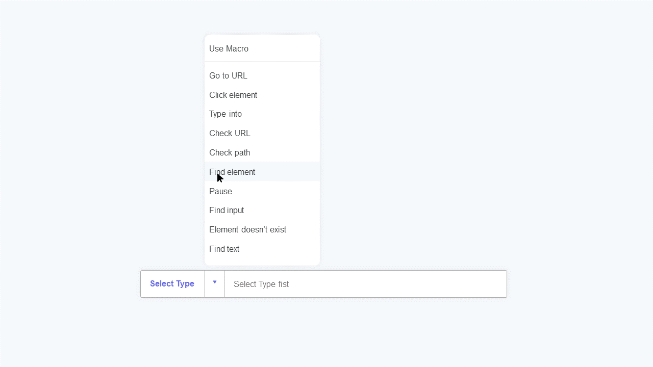Select the "Check URL" option
Screen dimensions: 653x367
[x=230, y=133]
